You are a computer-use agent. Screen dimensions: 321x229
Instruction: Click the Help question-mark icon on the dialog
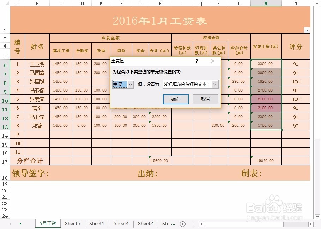(x=196, y=61)
